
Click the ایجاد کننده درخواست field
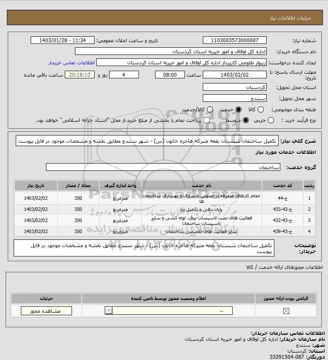click(x=181, y=63)
